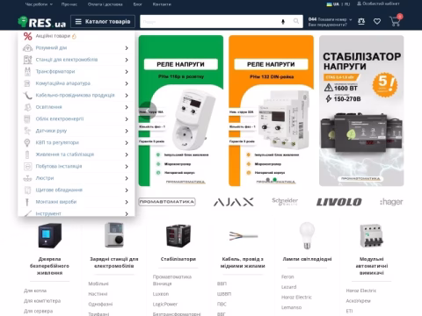Select Побутова інсталяція socket icon
The height and width of the screenshot is (316, 422).
point(27,167)
